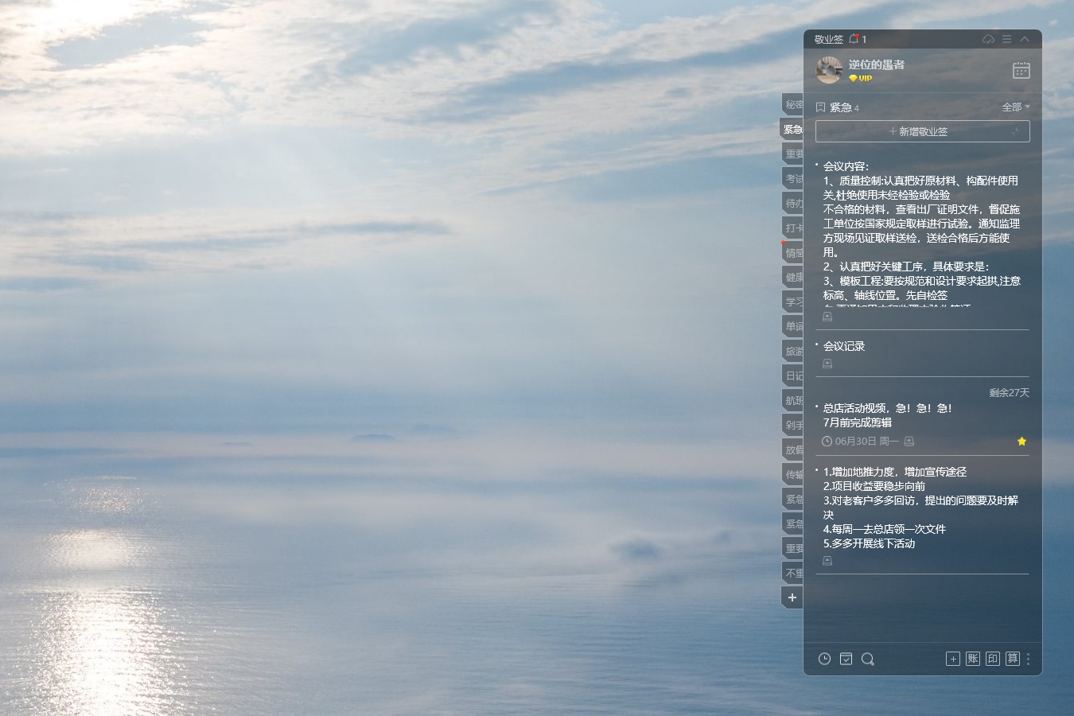
Task: Add a new category with the plus tab
Action: (x=792, y=597)
